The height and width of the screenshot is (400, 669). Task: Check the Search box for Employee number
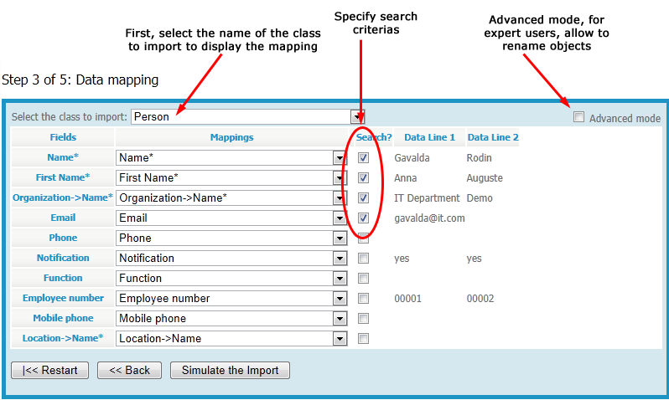point(363,299)
